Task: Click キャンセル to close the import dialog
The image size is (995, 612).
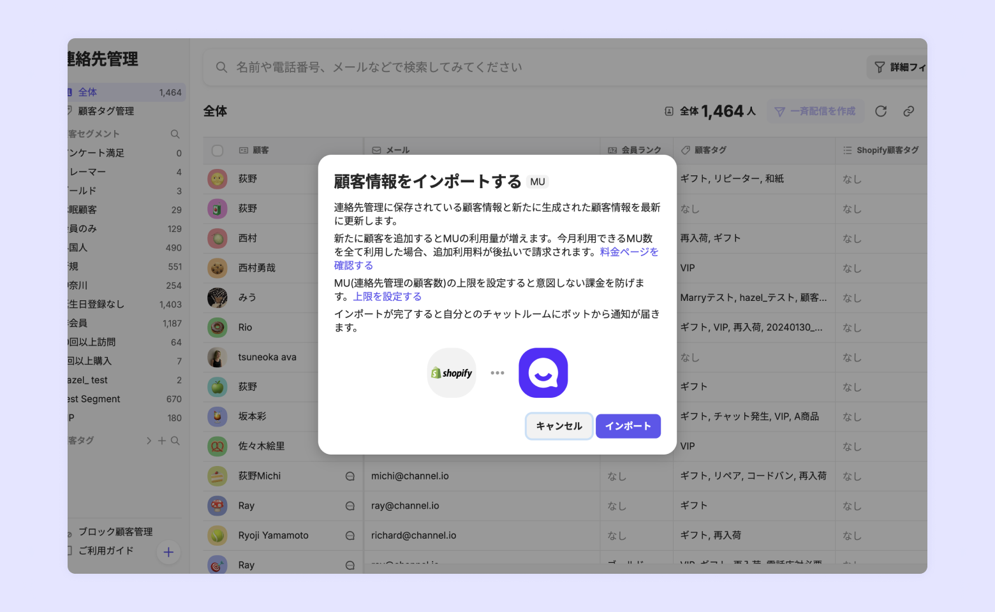Action: (x=559, y=426)
